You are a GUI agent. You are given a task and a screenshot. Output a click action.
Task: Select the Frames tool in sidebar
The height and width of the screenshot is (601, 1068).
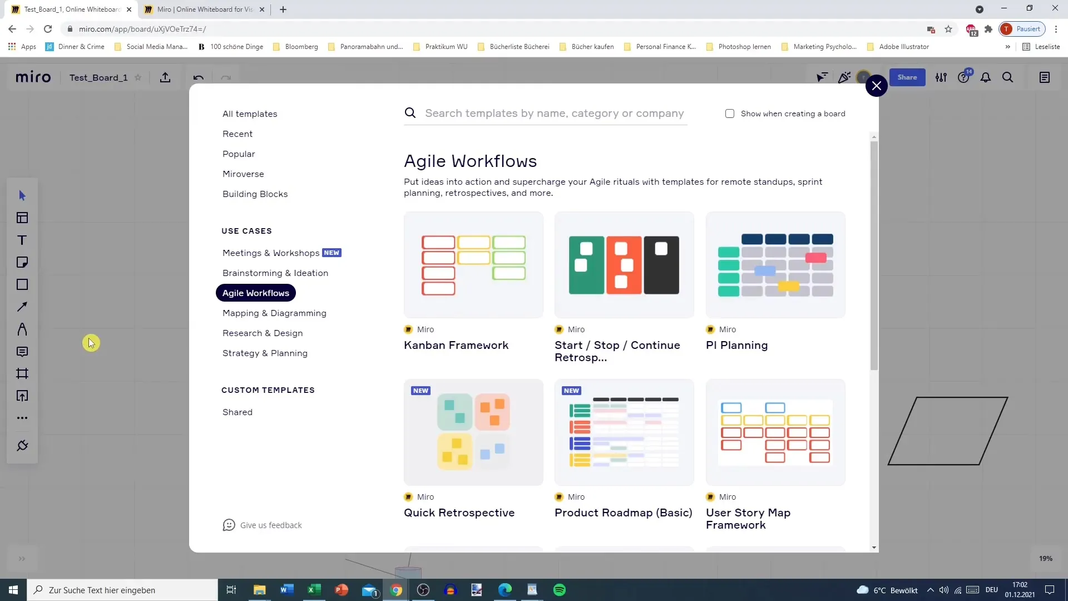coord(22,375)
